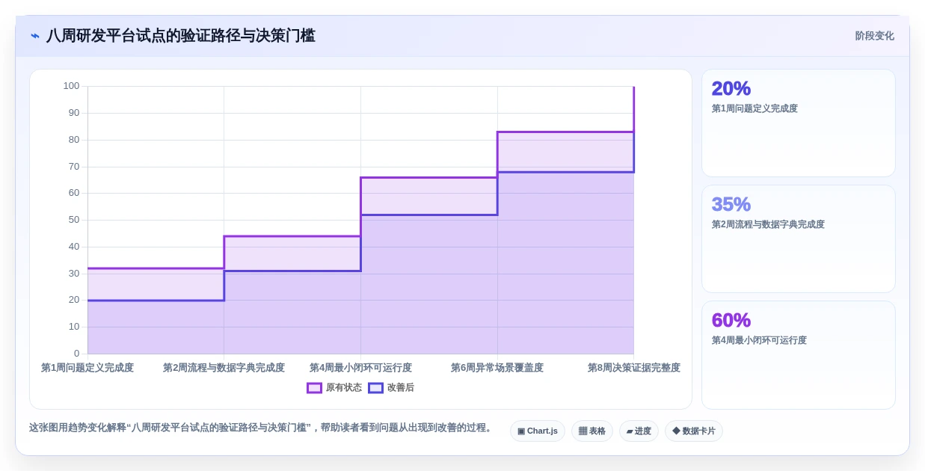Click the 进度 chip's bar icon
Viewport: 925px width, 471px height.
[x=630, y=431]
